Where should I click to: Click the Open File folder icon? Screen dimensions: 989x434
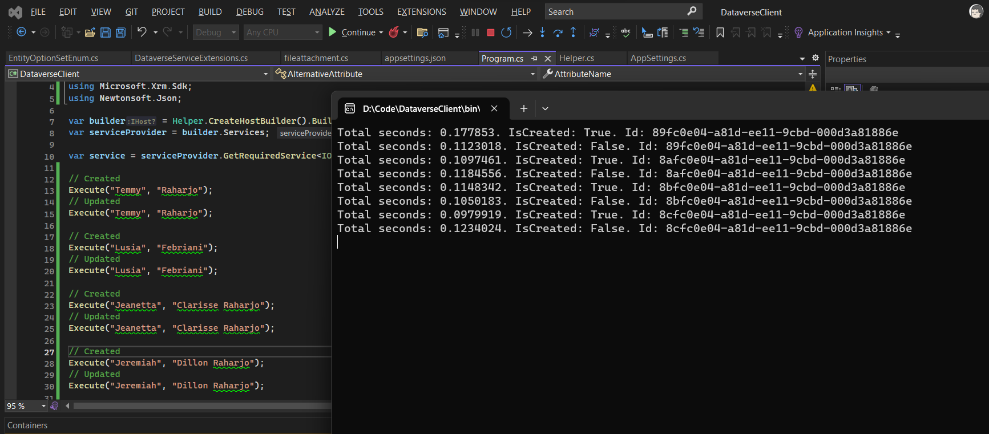90,33
